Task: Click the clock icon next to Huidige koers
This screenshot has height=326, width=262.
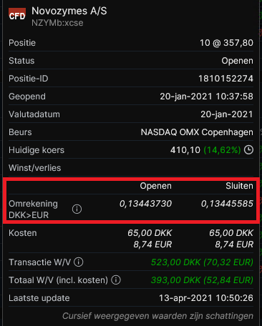Action: pos(248,150)
